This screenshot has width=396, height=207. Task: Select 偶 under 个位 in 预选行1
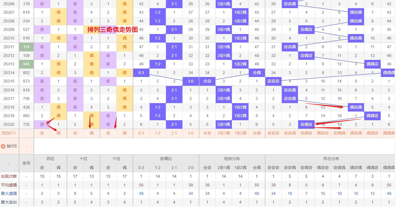pos(125,133)
